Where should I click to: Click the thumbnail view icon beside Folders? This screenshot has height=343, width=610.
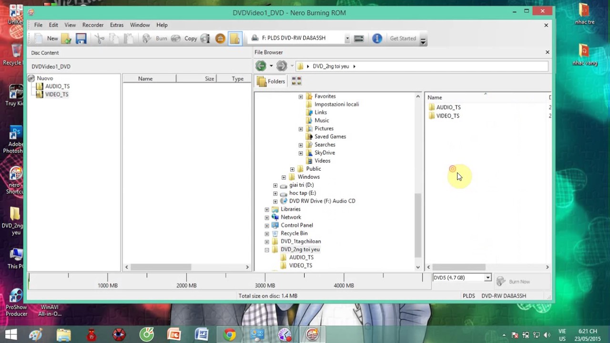pyautogui.click(x=296, y=81)
